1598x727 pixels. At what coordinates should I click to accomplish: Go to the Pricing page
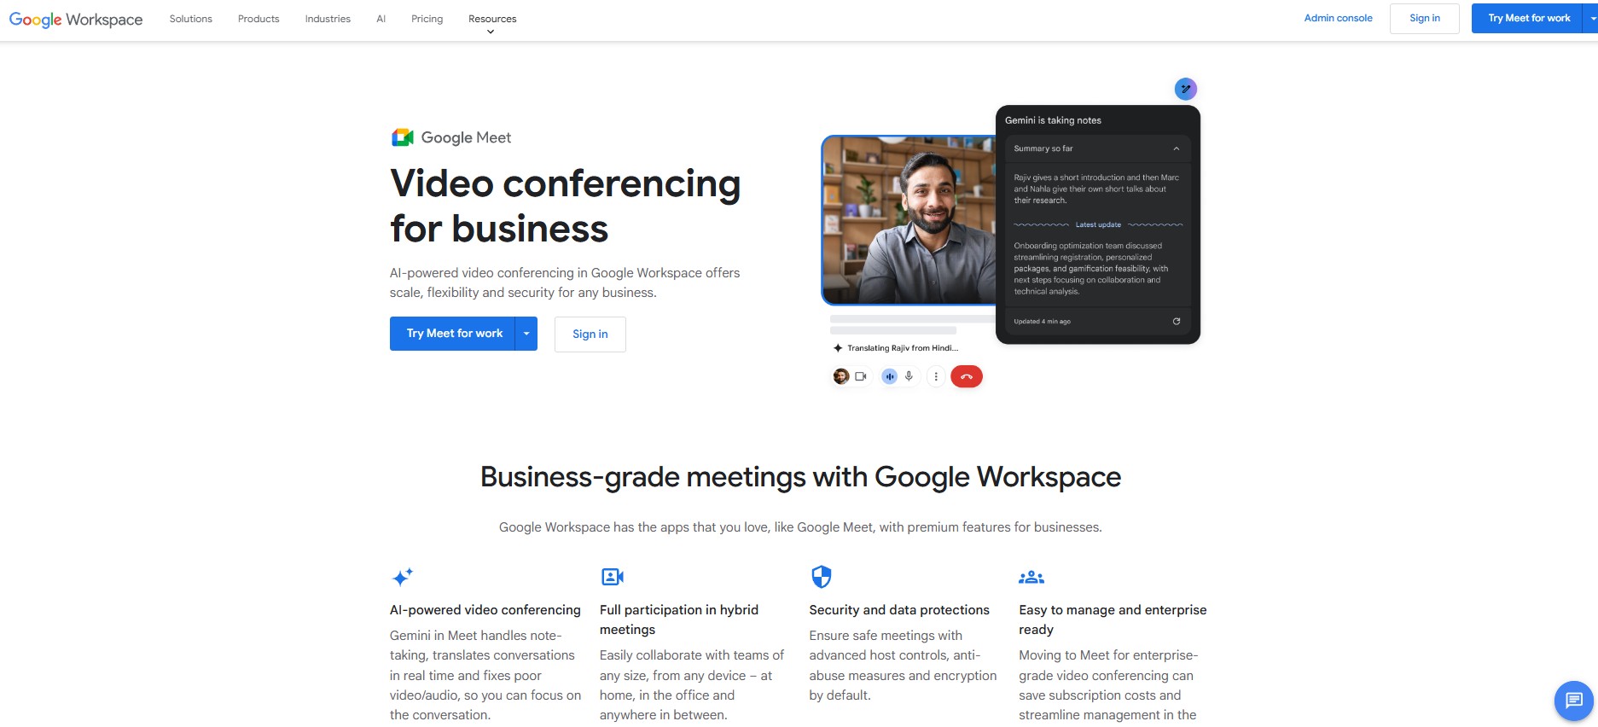427,19
